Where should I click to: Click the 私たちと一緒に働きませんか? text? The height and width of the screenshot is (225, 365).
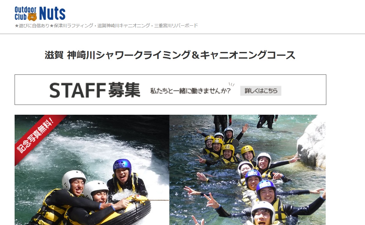click(190, 91)
